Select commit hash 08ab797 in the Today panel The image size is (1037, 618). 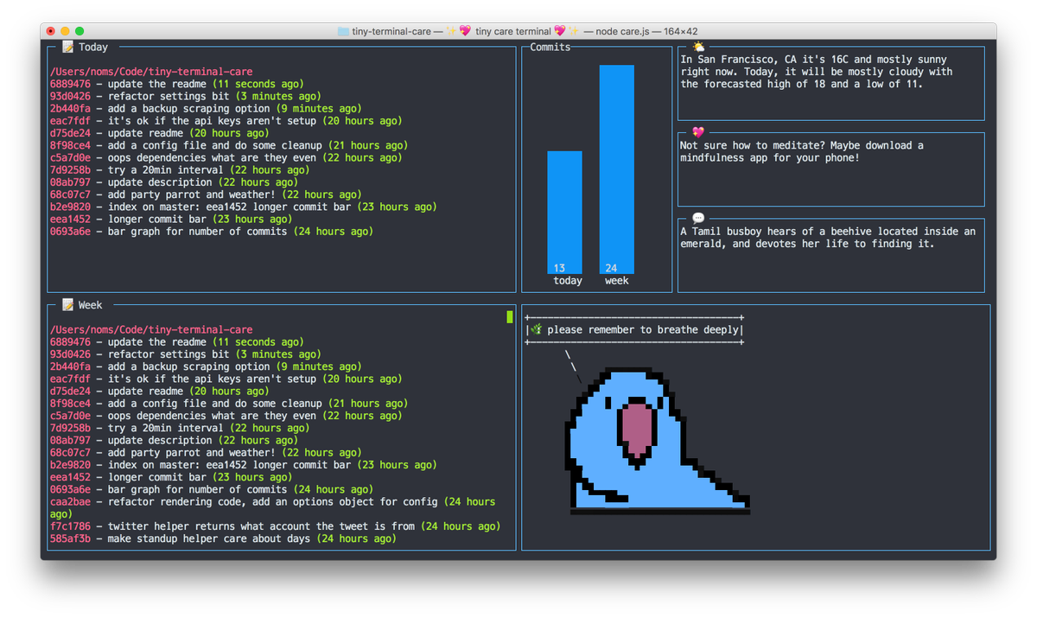70,182
